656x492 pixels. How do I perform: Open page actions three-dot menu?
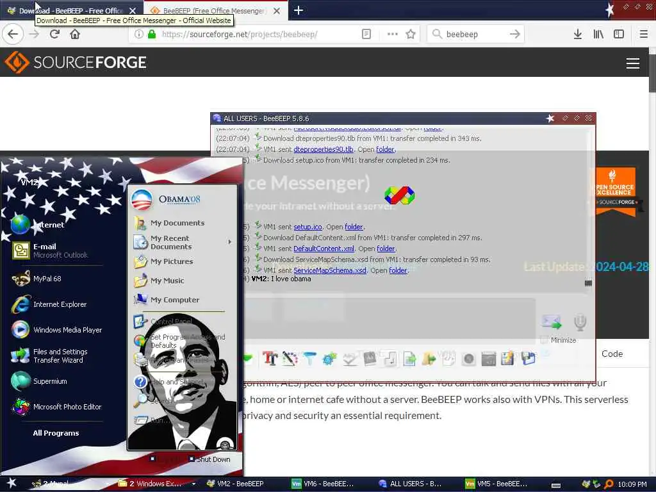[392, 34]
